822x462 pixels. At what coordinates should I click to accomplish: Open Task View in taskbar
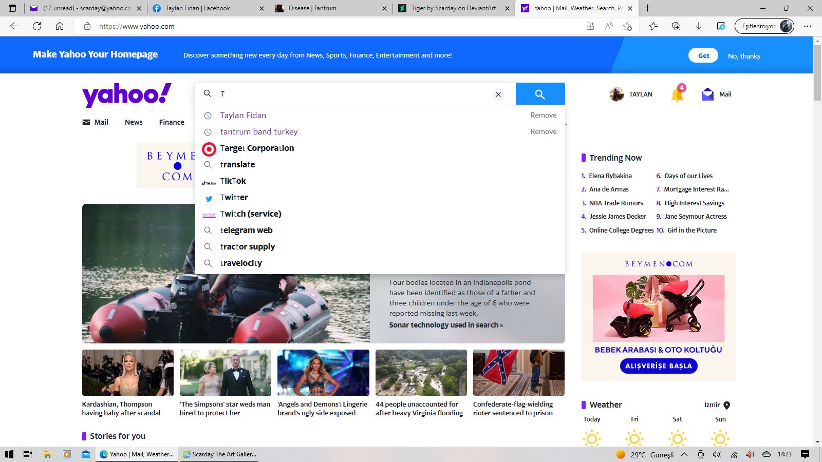28,454
